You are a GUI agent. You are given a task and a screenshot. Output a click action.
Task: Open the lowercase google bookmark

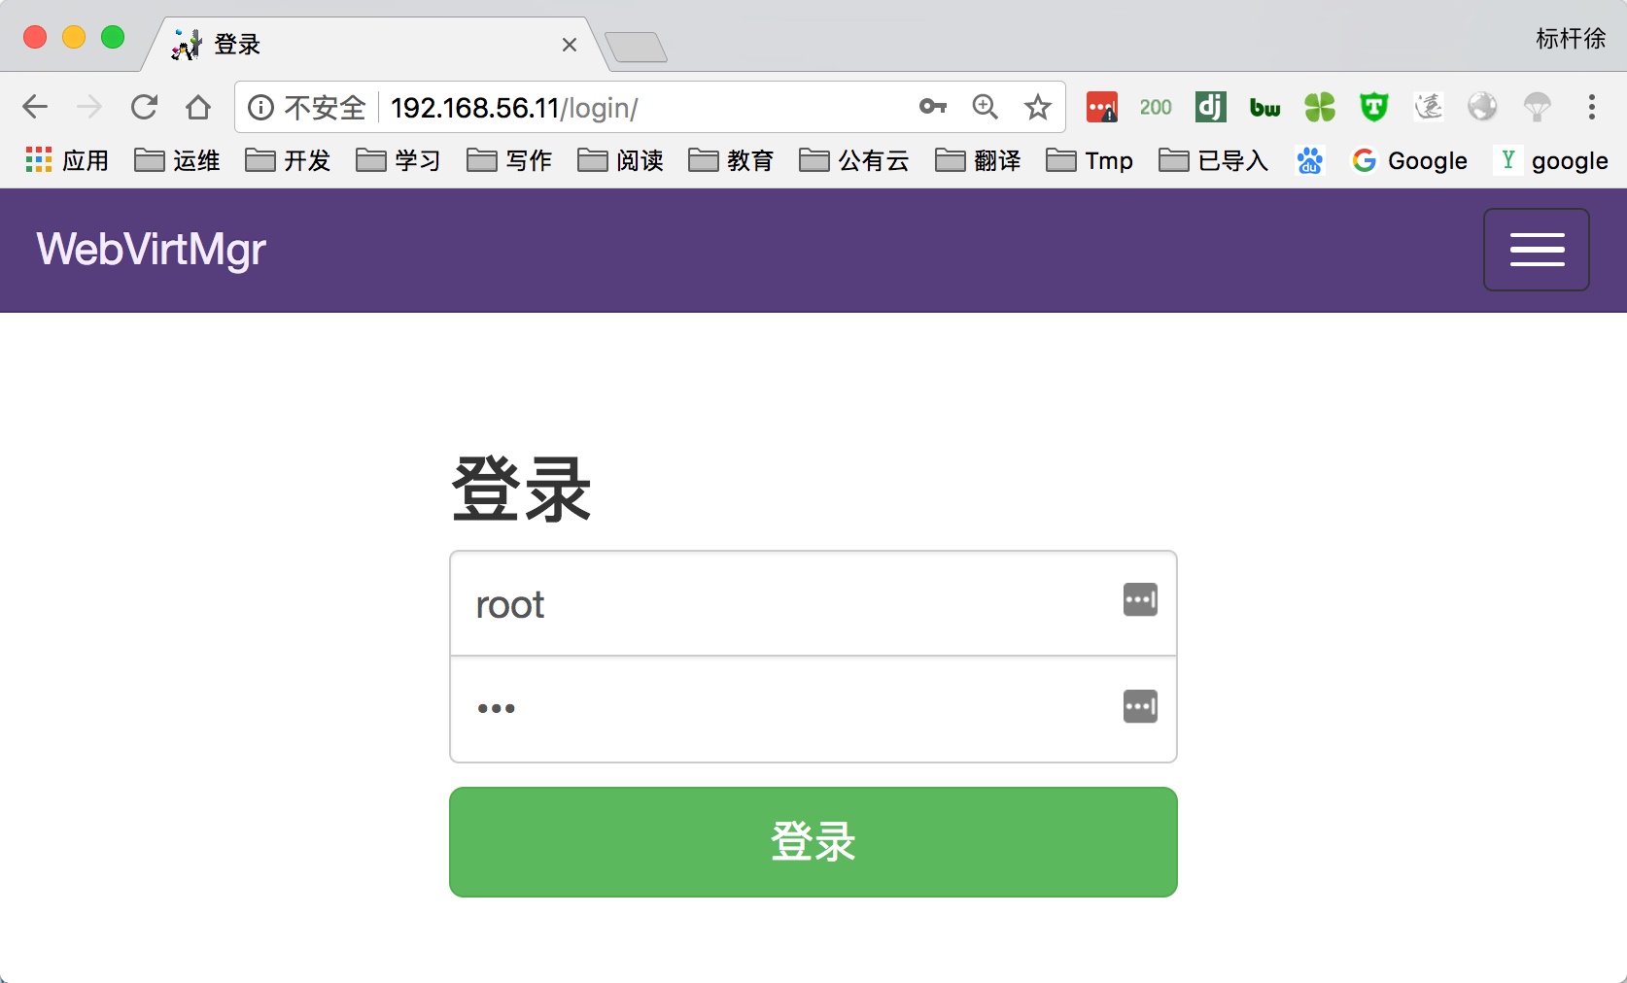pos(1552,160)
